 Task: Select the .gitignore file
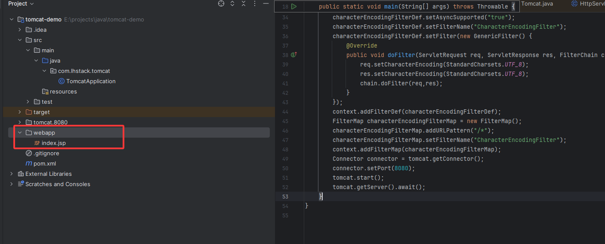[46, 154]
